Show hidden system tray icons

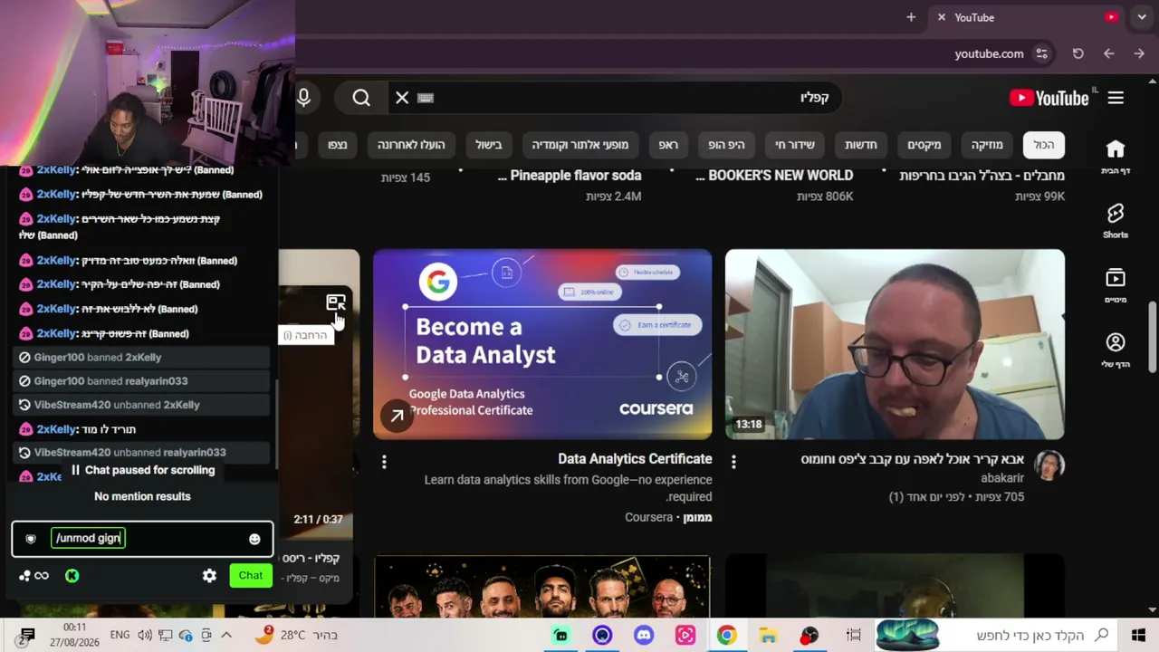(226, 636)
